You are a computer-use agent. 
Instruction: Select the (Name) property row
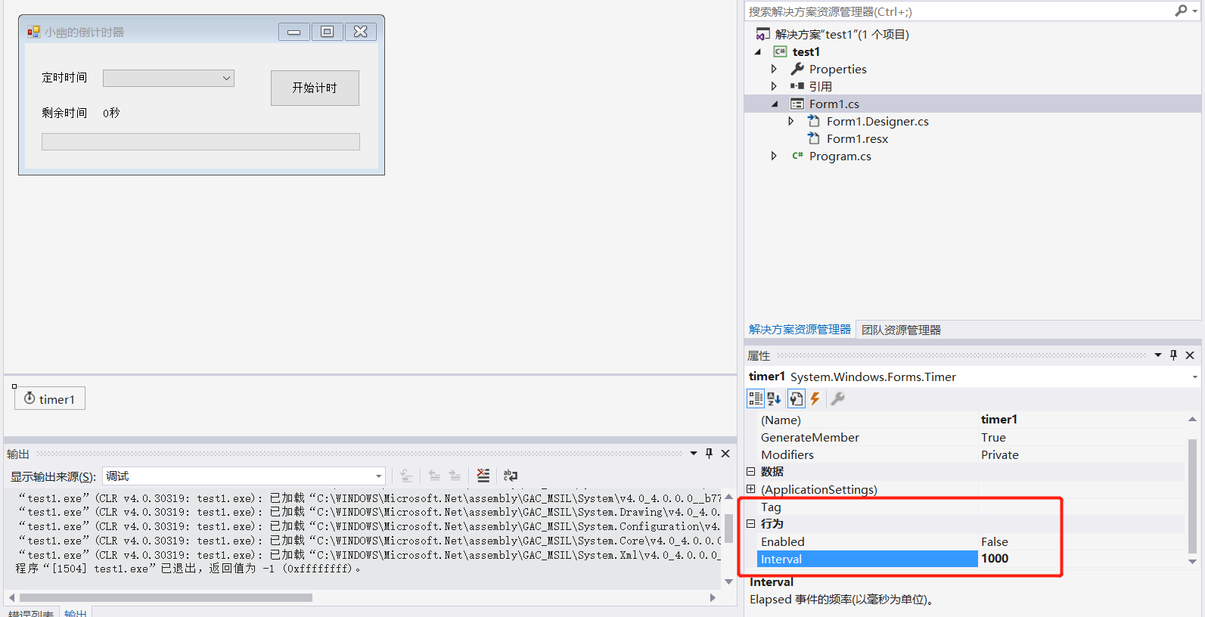(971, 420)
